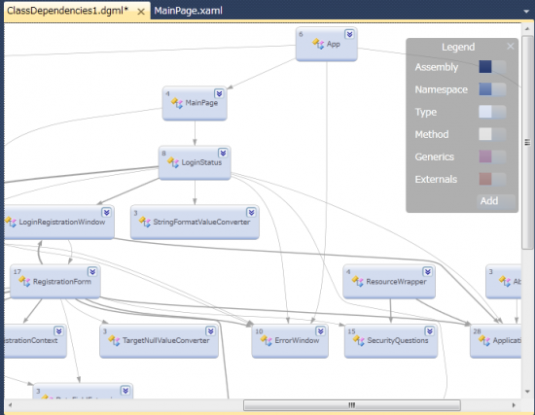Click the StringFormatValueConverter class icon
Viewport: 535px width, 415px height.
[x=145, y=222]
